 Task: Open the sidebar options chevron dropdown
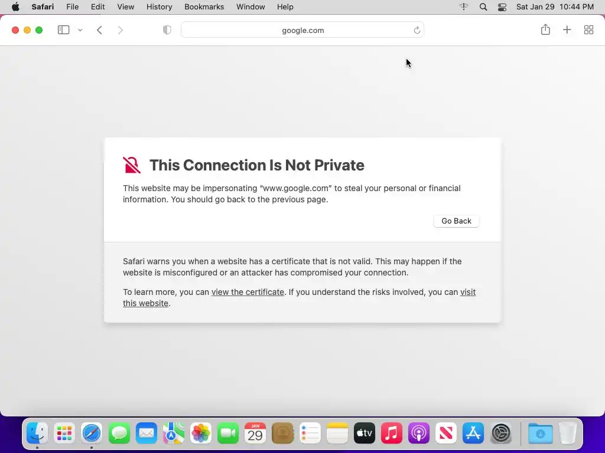point(80,30)
